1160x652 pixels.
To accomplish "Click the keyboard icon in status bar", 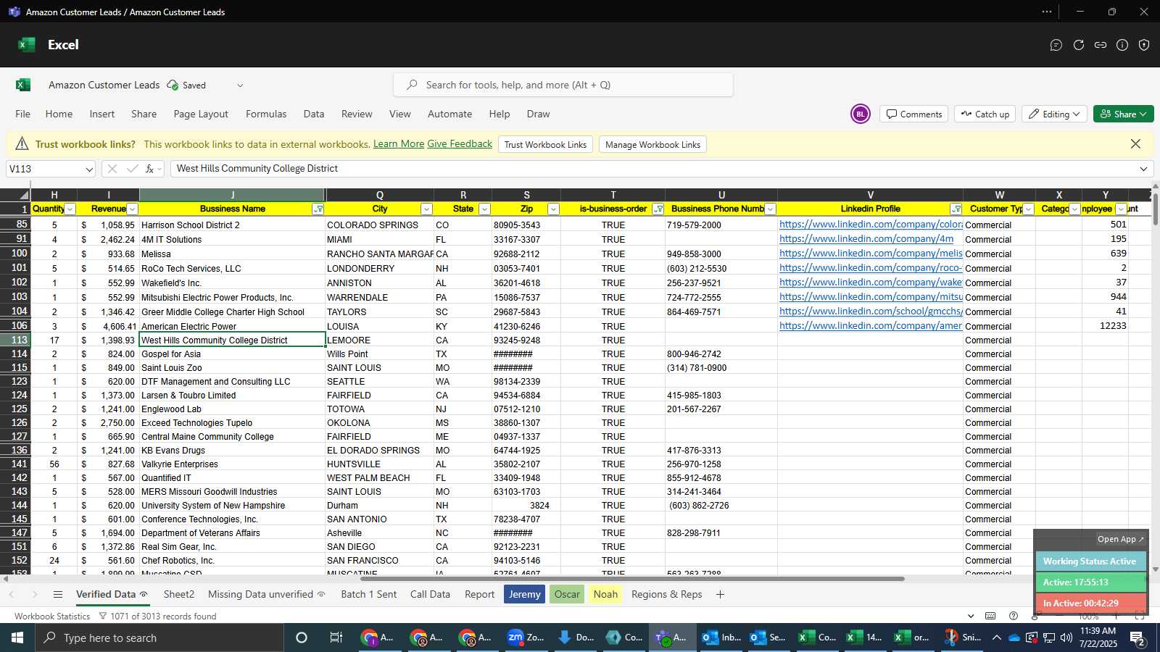I will [990, 616].
